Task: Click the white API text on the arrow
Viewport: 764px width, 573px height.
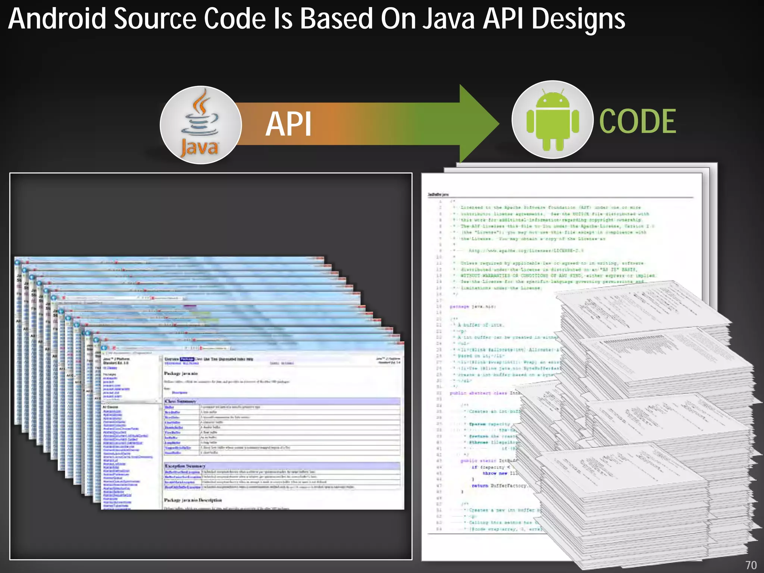Action: [288, 124]
